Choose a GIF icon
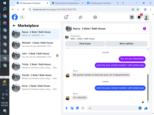The height and width of the screenshot is (115, 154). coord(83,108)
